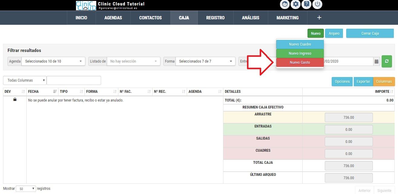398x194 pixels.
Task: Click the Cerrar Caja button
Action: 370,34
